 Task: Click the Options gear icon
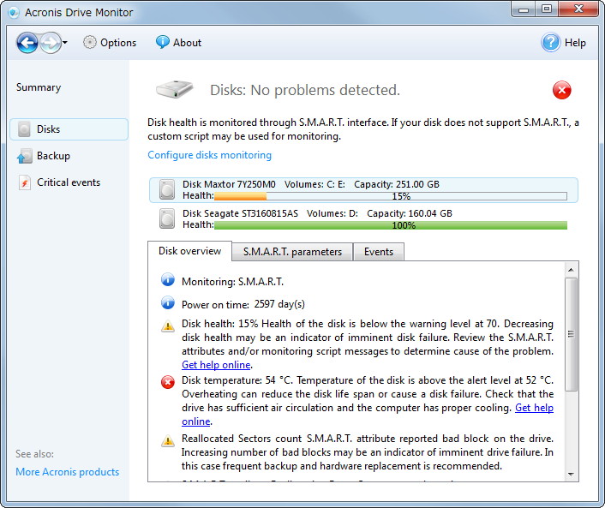(x=89, y=43)
